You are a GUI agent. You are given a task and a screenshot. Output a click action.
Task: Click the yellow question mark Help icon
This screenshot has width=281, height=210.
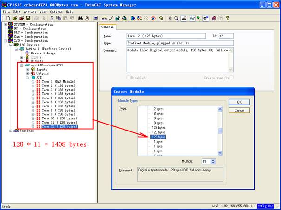tap(227, 18)
